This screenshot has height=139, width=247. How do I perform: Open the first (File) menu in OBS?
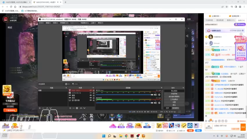click(41, 23)
